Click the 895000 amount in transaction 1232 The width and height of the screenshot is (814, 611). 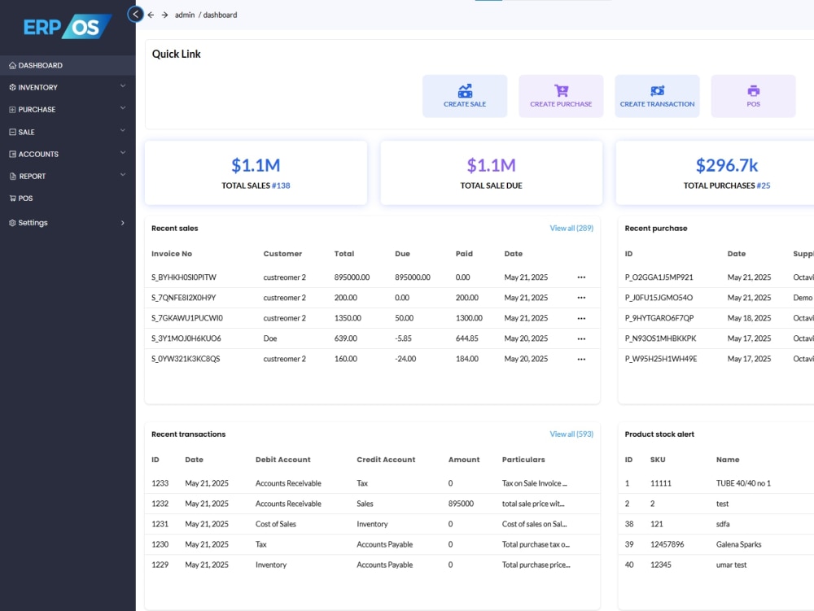pos(461,504)
